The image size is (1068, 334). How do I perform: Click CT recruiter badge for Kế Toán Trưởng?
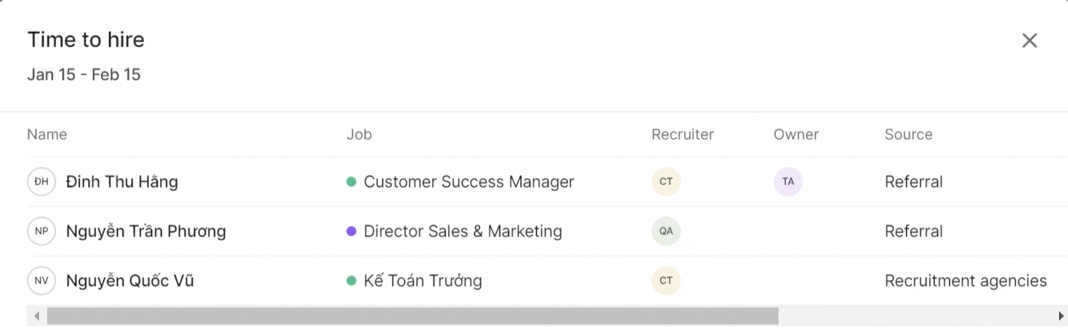[666, 281]
